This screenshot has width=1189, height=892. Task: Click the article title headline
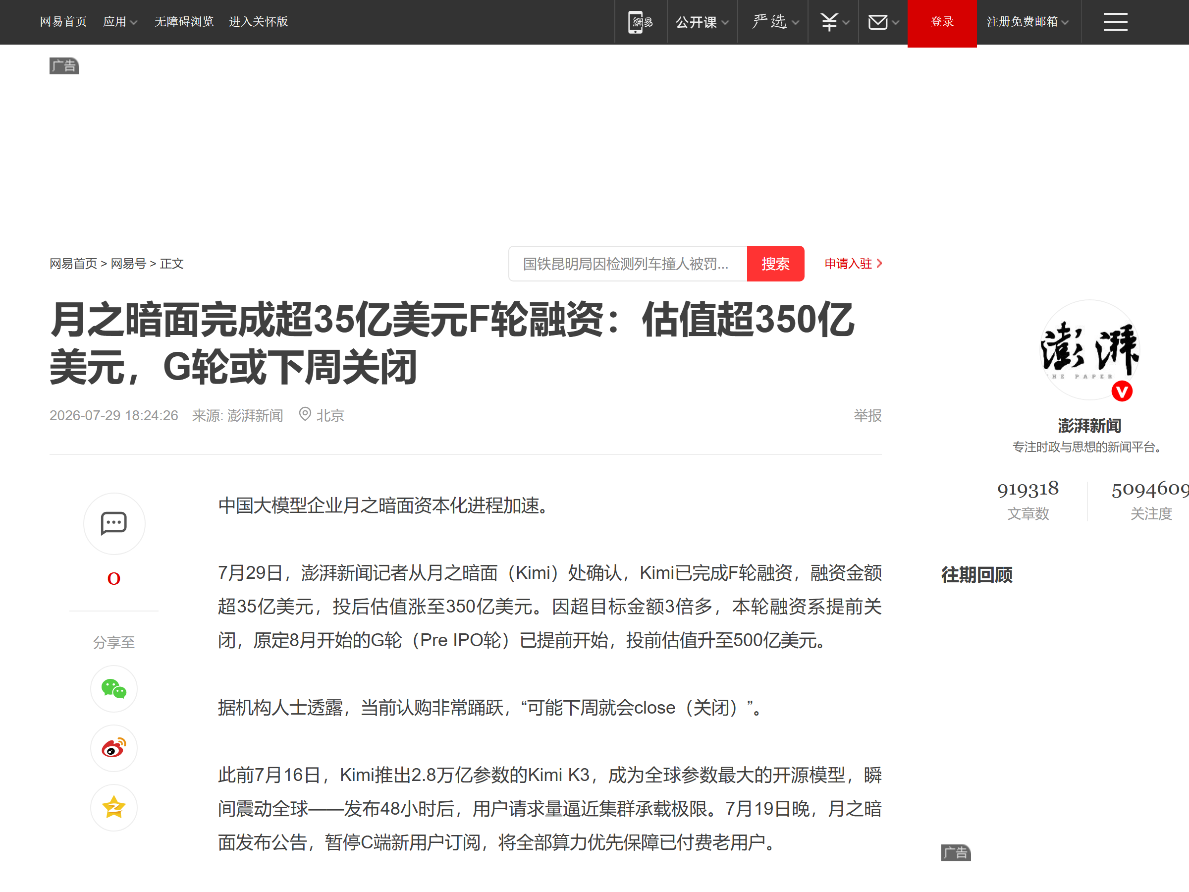[452, 342]
